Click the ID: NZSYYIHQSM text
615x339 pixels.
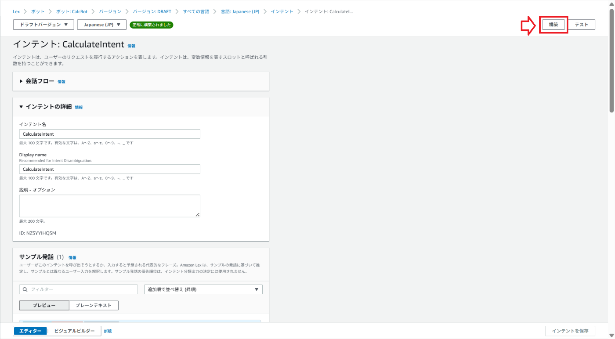tap(38, 233)
